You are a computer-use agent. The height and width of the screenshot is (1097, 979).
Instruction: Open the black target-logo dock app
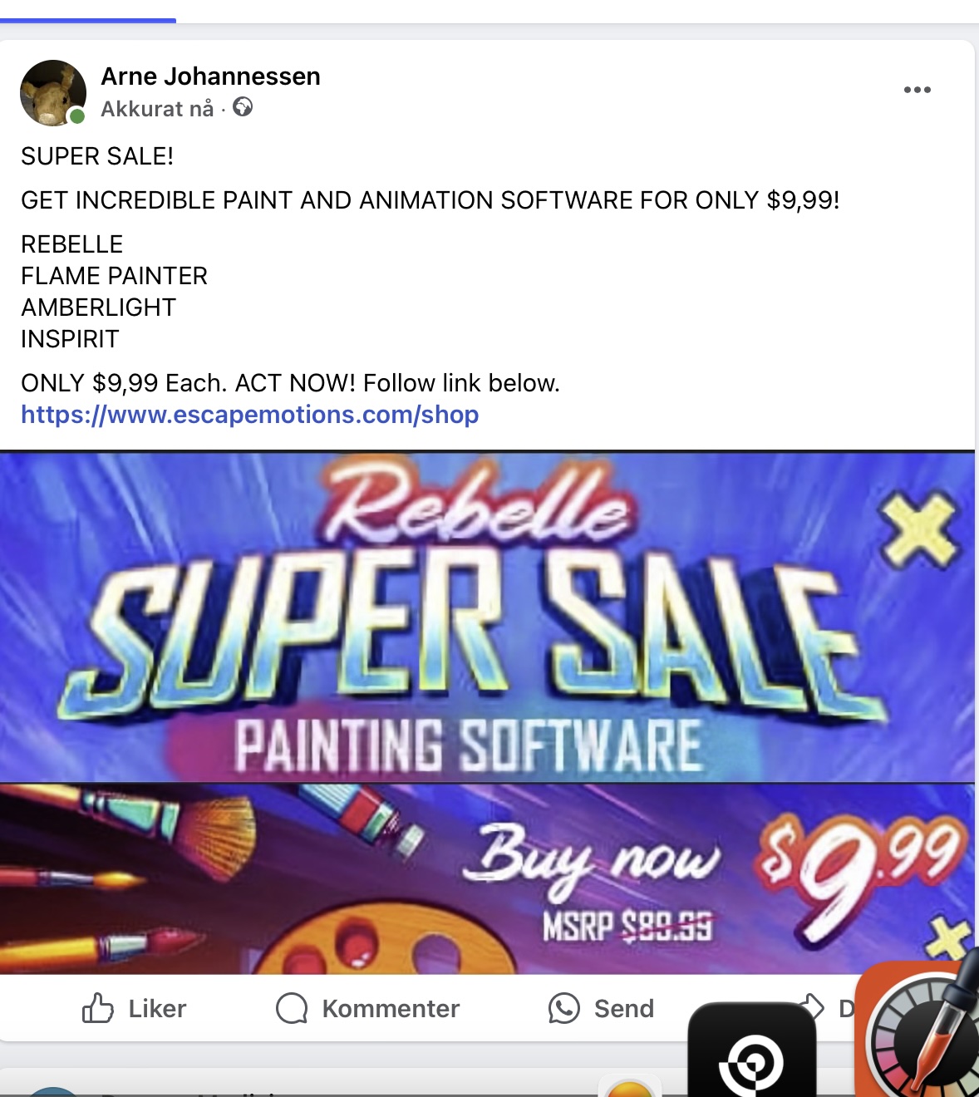click(752, 1051)
